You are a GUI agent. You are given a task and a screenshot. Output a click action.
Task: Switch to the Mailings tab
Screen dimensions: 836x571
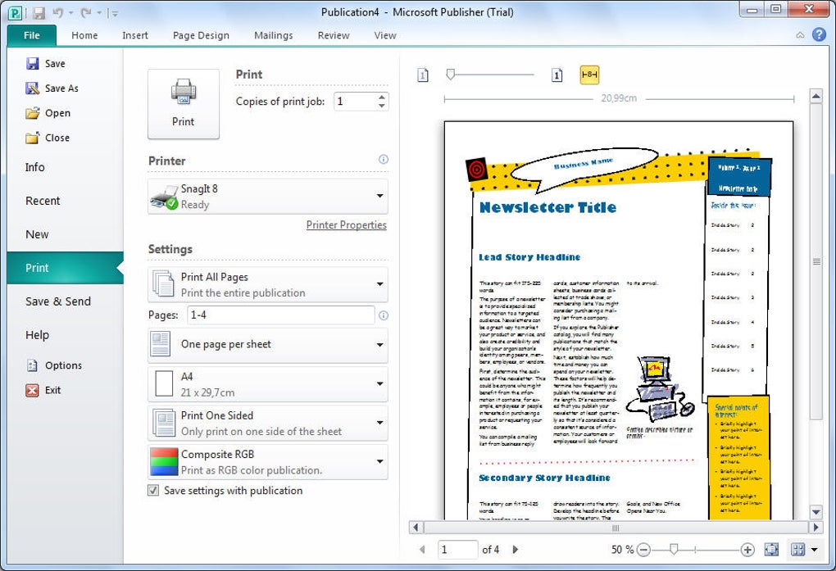(274, 35)
